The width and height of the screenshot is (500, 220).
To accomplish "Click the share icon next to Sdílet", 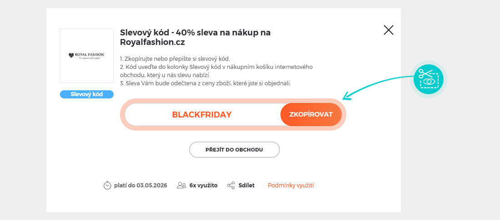I will pyautogui.click(x=231, y=185).
